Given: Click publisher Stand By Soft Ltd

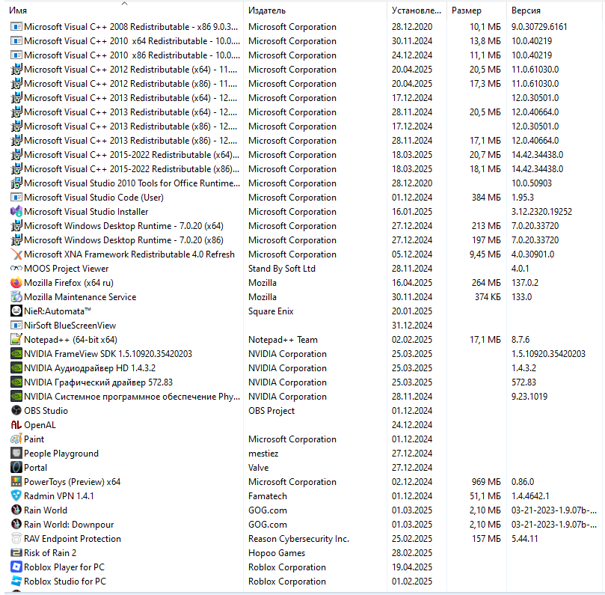Looking at the screenshot, I should pos(282,269).
